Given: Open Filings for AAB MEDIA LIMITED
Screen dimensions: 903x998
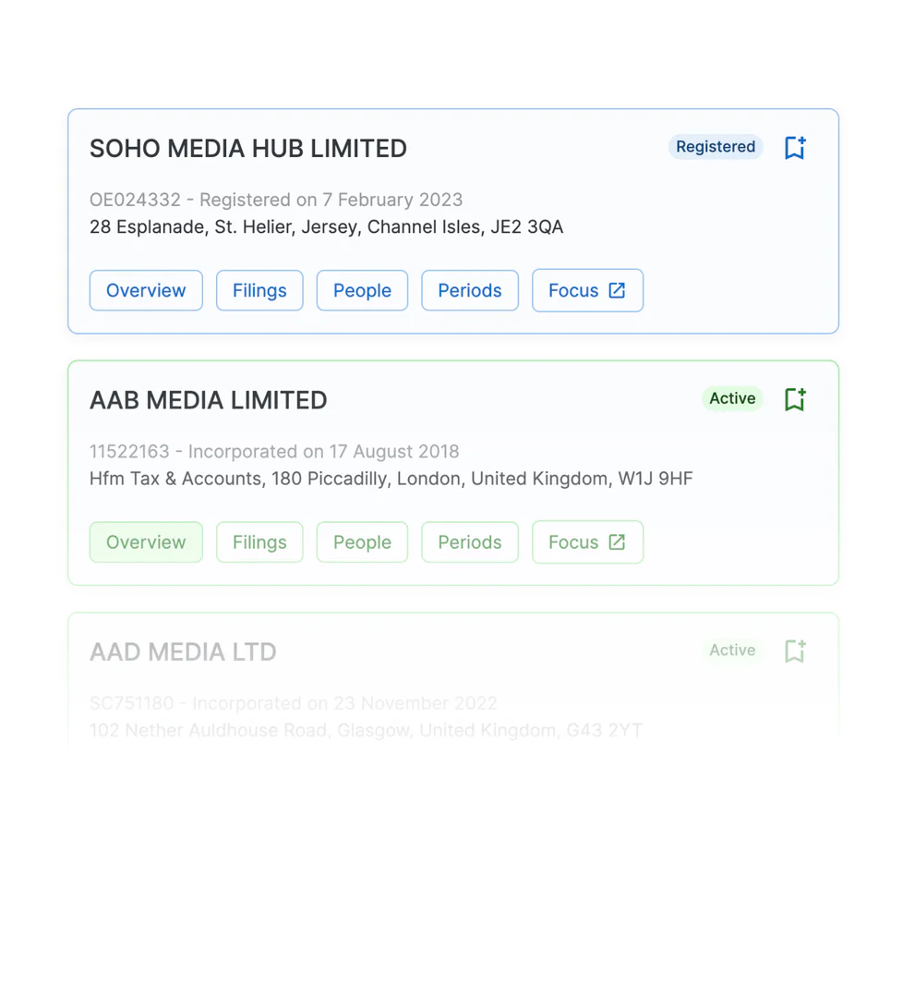Looking at the screenshot, I should pyautogui.click(x=259, y=542).
